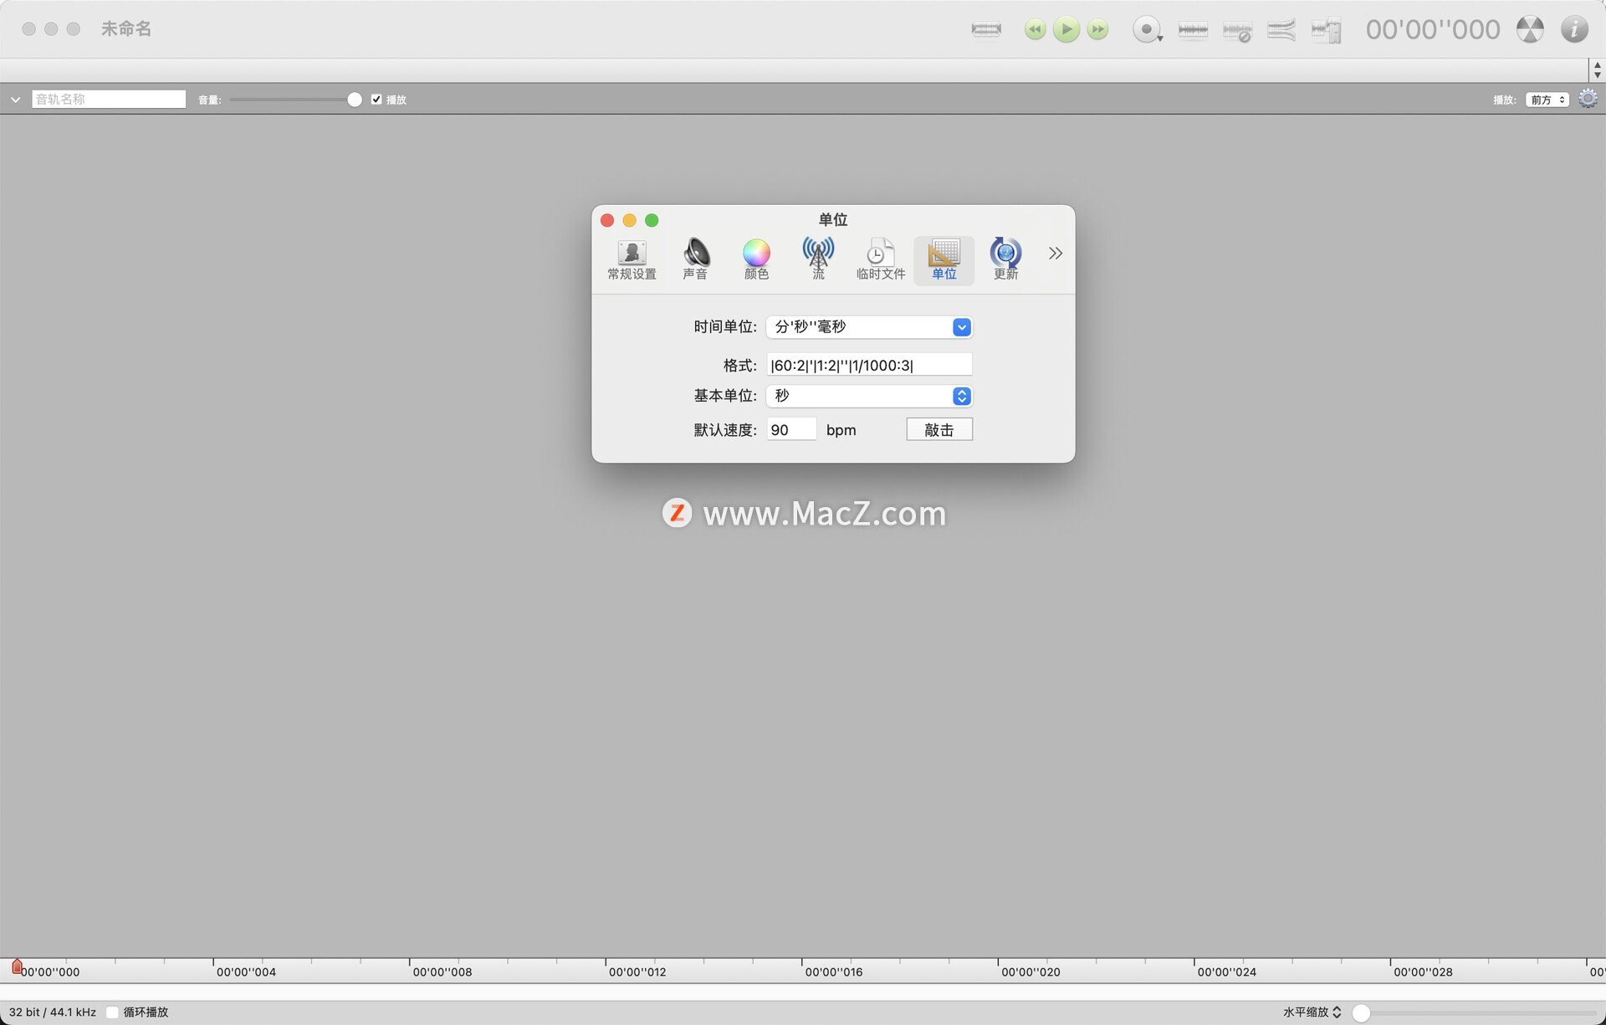Viewport: 1606px width, 1025px height.
Task: Click the burn disc icon in toolbar
Action: click(x=1530, y=29)
